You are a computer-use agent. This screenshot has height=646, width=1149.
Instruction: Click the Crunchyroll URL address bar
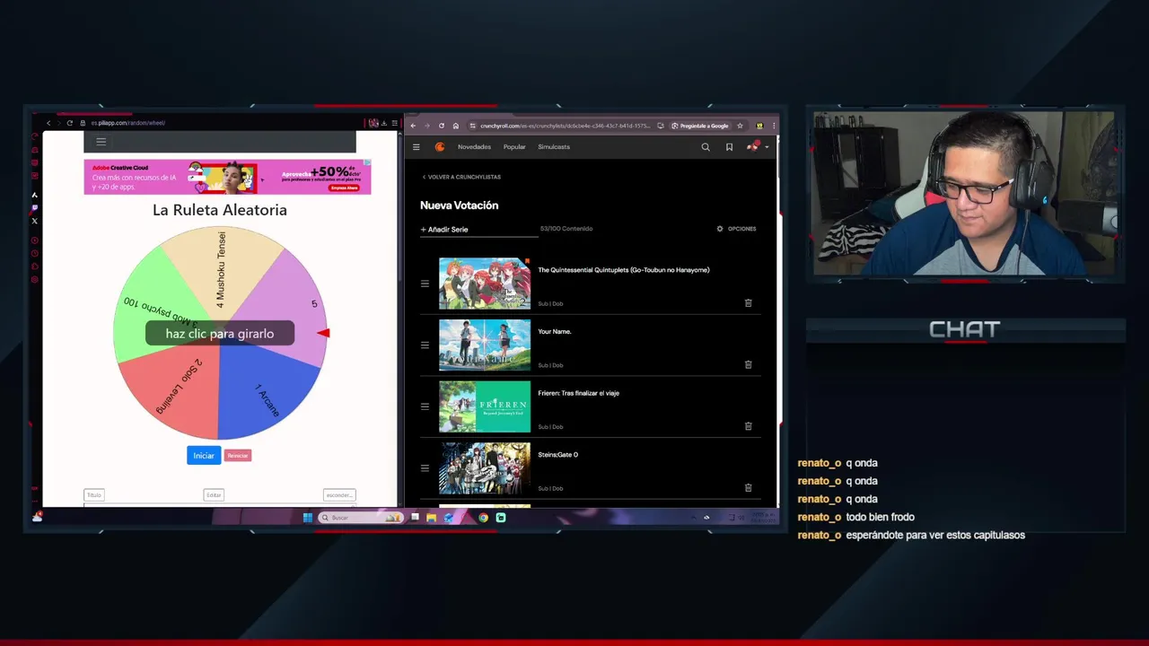[x=566, y=126]
